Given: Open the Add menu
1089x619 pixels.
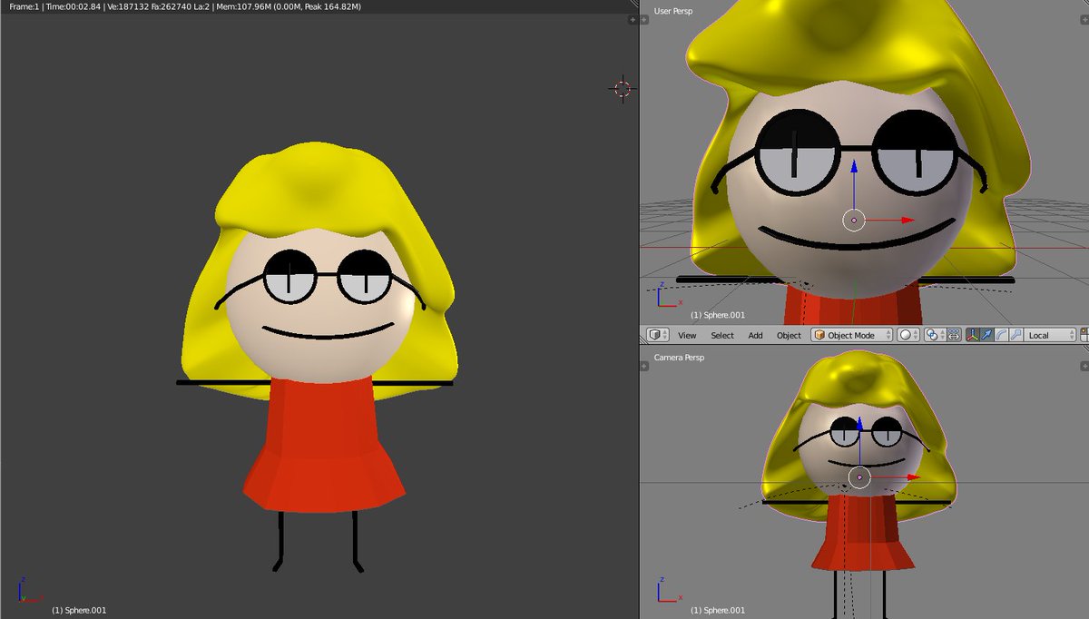Looking at the screenshot, I should click(x=755, y=336).
